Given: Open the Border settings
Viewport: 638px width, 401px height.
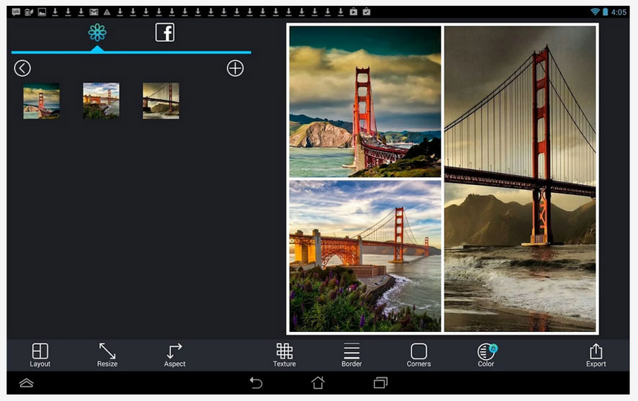Looking at the screenshot, I should coord(352,355).
